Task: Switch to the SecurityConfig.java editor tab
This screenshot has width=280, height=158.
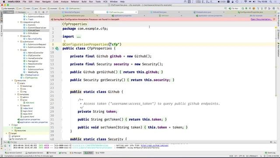Action: (x=72, y=12)
